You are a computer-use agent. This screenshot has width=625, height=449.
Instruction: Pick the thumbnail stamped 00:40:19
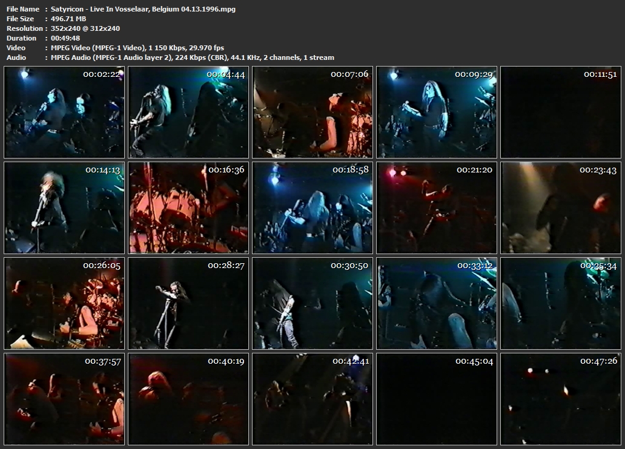(188, 399)
